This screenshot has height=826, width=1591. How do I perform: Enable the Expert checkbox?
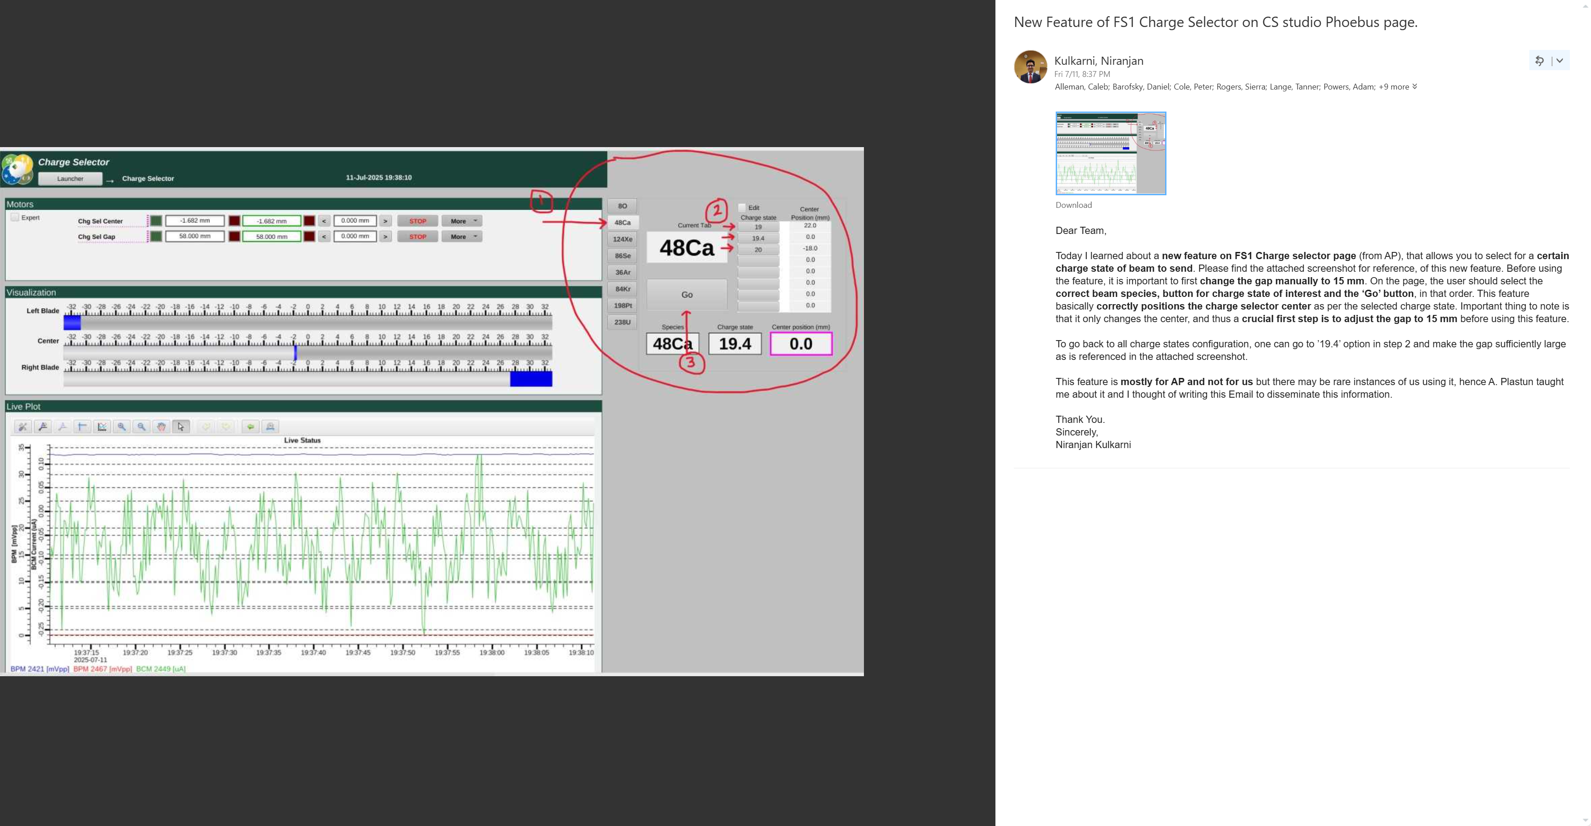tap(15, 217)
